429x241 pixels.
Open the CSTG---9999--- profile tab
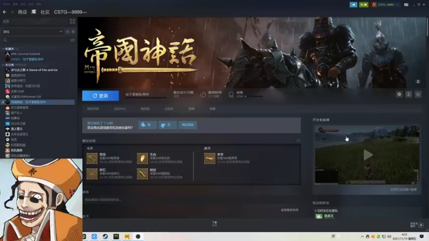(x=70, y=12)
